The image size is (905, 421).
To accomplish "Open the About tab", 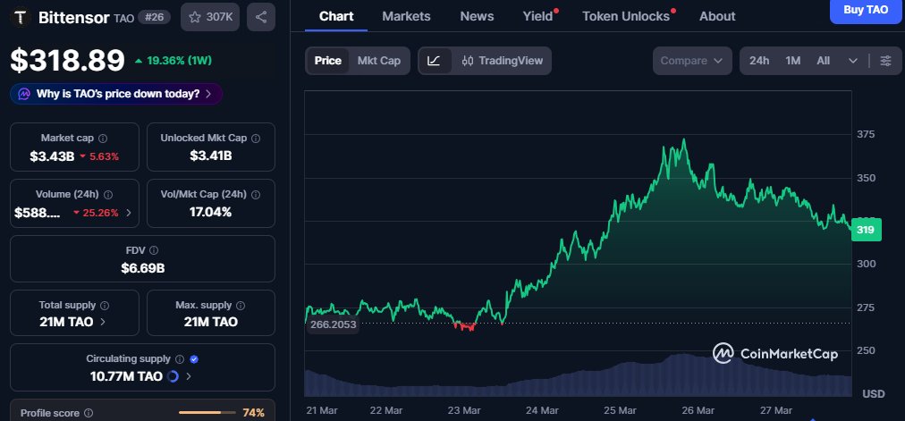I will 717,16.
